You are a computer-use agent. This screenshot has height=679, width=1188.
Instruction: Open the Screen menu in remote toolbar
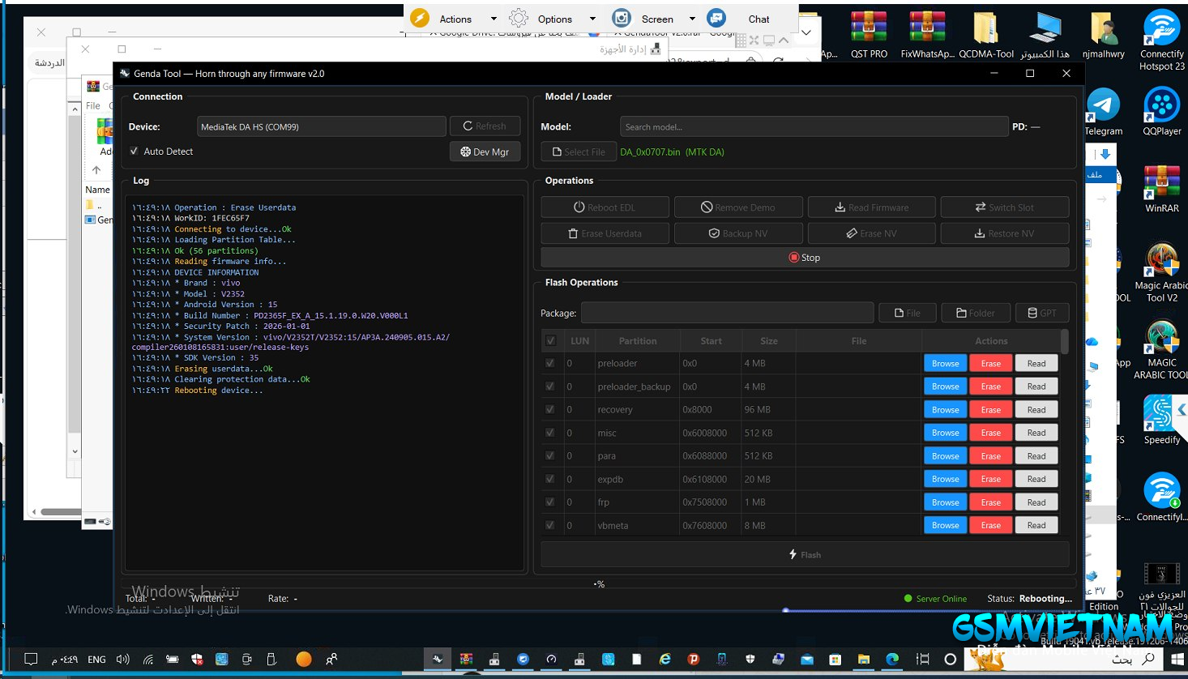pos(656,19)
